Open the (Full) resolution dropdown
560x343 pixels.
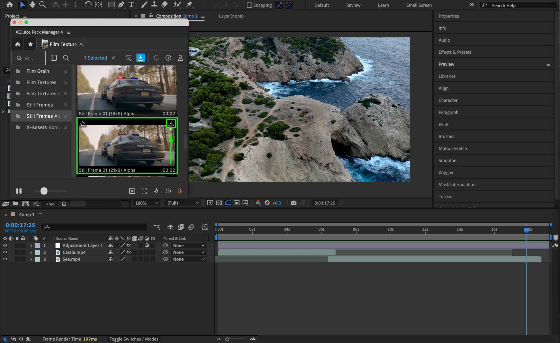183,203
